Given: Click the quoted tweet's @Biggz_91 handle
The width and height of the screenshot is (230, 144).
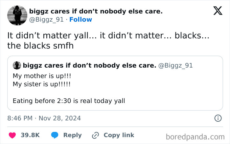Looking at the screenshot, I should [175, 66].
